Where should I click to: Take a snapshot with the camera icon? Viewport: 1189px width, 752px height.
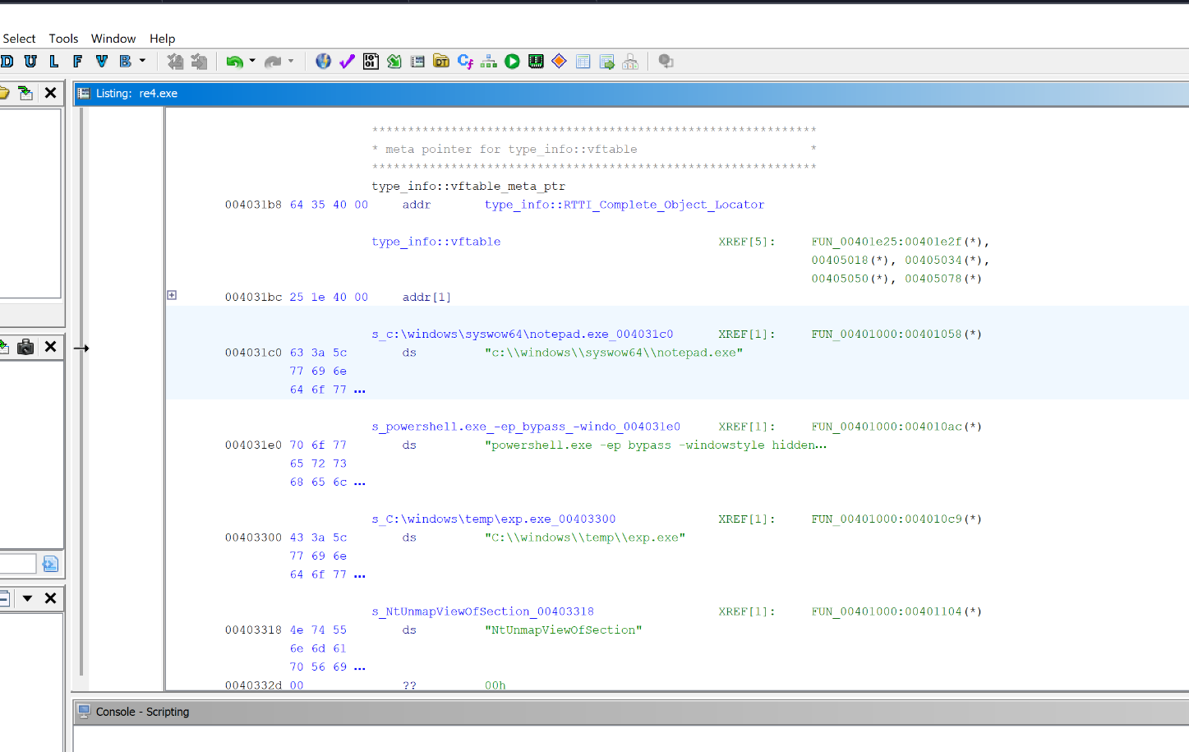pos(25,347)
